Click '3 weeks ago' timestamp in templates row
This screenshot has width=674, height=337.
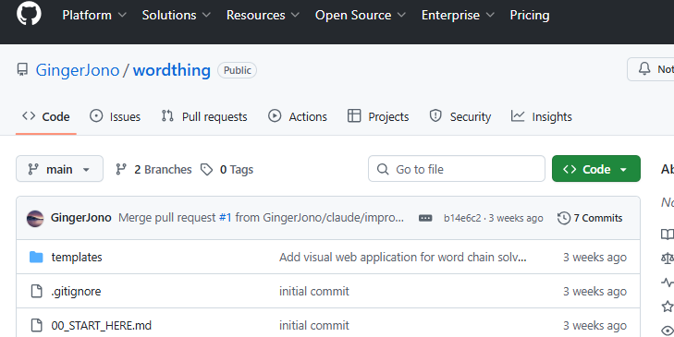point(594,258)
